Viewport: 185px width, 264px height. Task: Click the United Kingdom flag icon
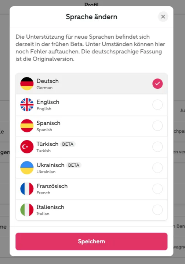click(x=27, y=105)
